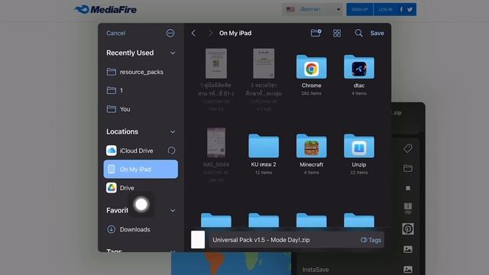Go forward with the right chevron
This screenshot has width=489, height=275.
click(210, 33)
